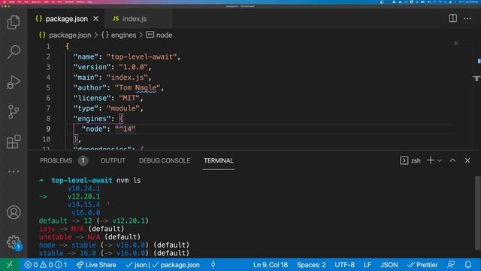Open the Search view in activity bar
481x271 pixels.
point(14,52)
